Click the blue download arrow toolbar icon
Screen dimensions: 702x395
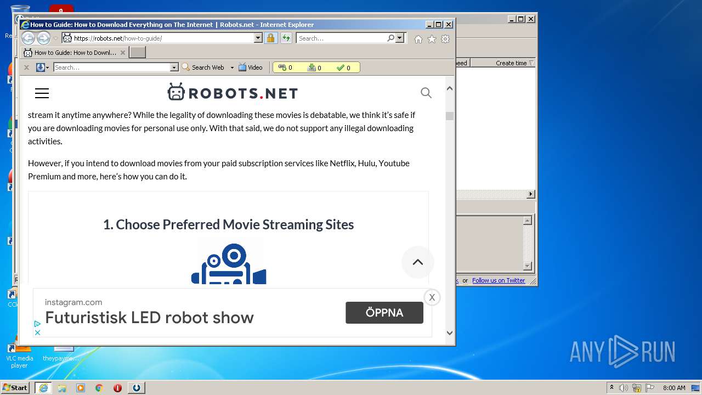tap(40, 67)
